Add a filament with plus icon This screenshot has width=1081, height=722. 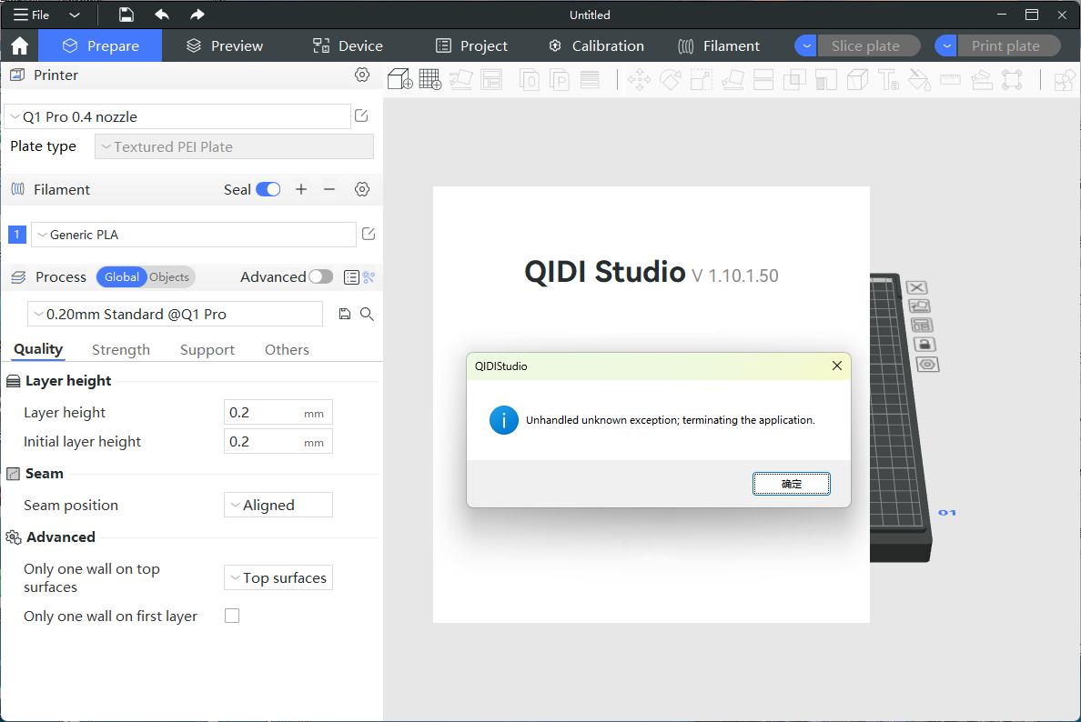coord(301,189)
